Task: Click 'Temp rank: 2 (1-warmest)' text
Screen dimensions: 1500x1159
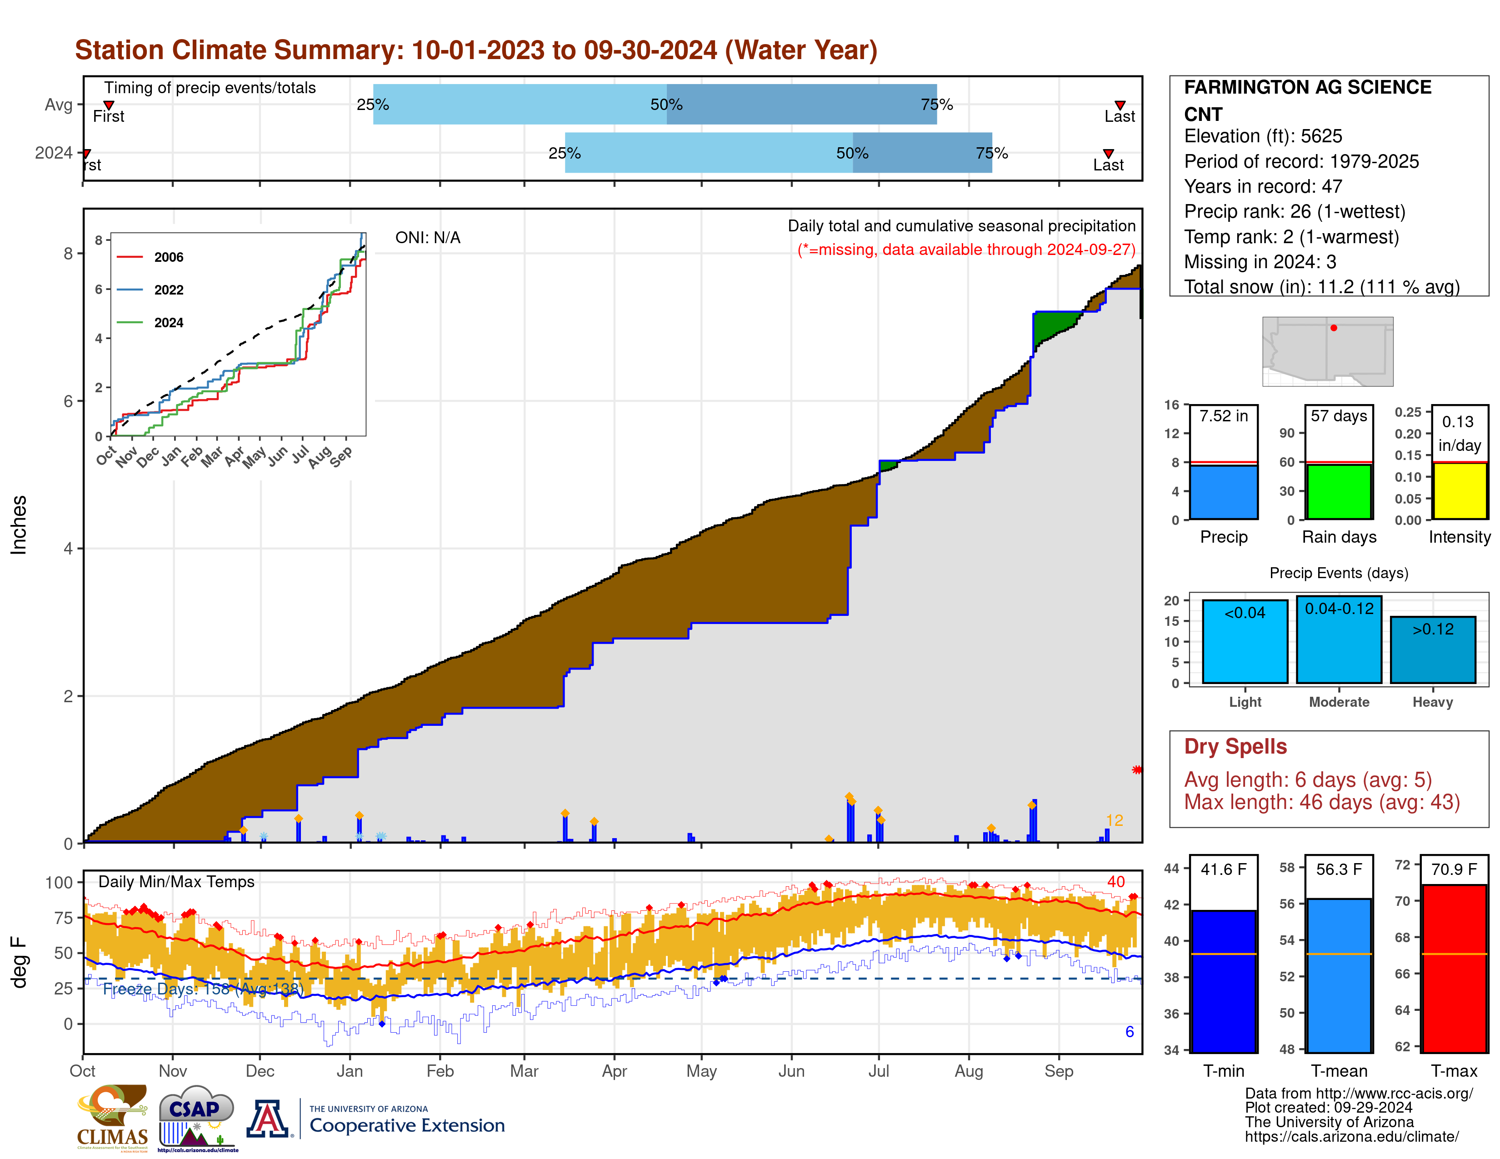Action: pos(1290,237)
